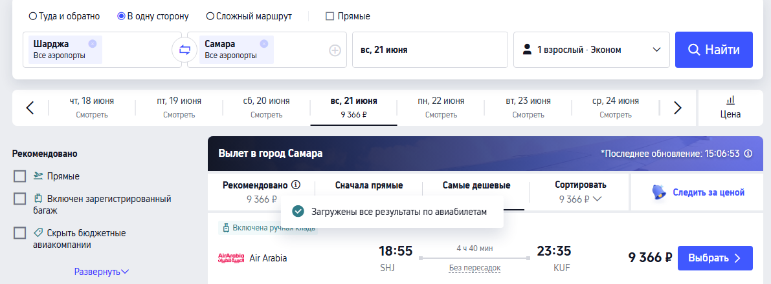Add another destination with plus icon
Image resolution: width=771 pixels, height=284 pixels.
tap(335, 50)
